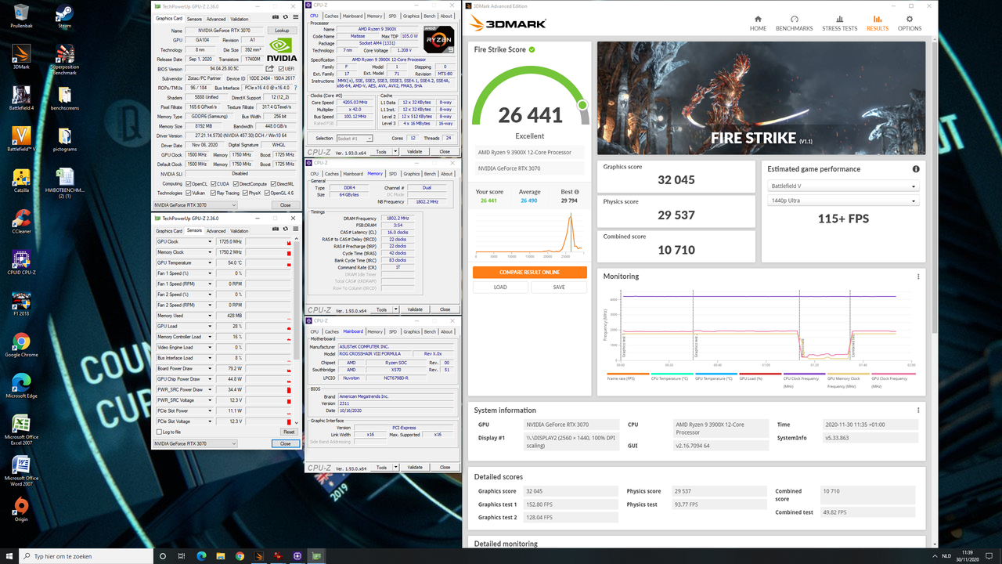Click BIOS share/export icon in GPU-Z
The width and height of the screenshot is (1002, 564).
[x=270, y=68]
